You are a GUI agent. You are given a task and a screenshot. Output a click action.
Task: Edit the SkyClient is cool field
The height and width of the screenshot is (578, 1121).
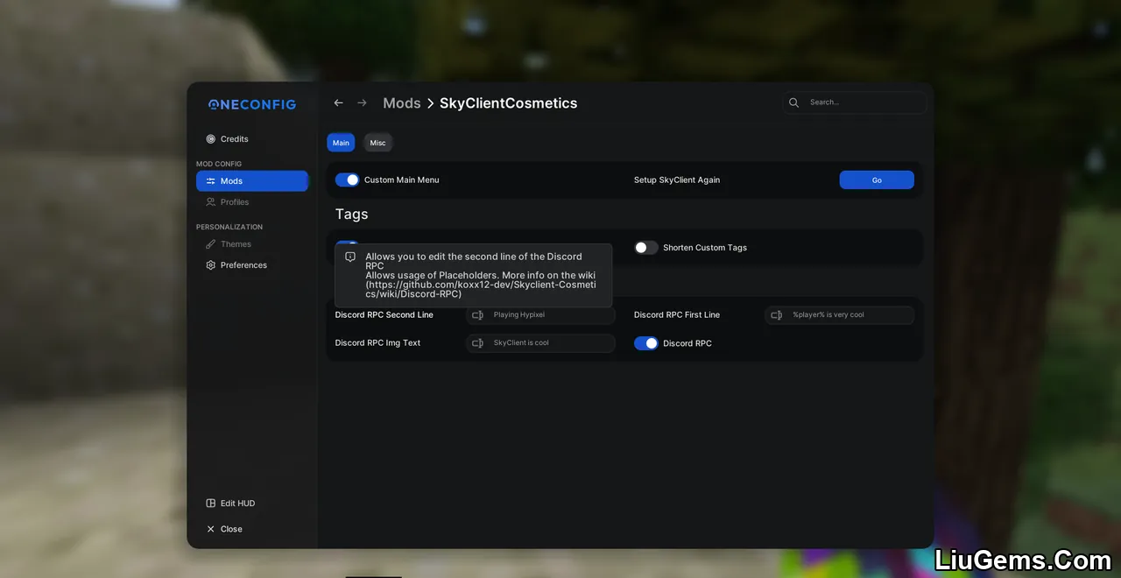540,343
